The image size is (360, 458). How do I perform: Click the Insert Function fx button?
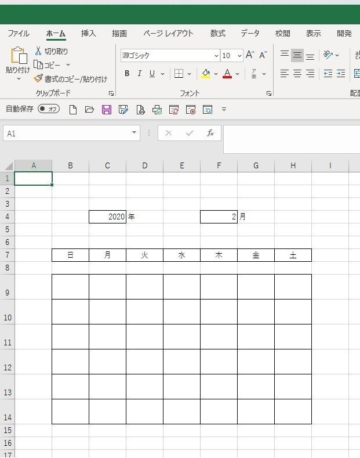210,133
